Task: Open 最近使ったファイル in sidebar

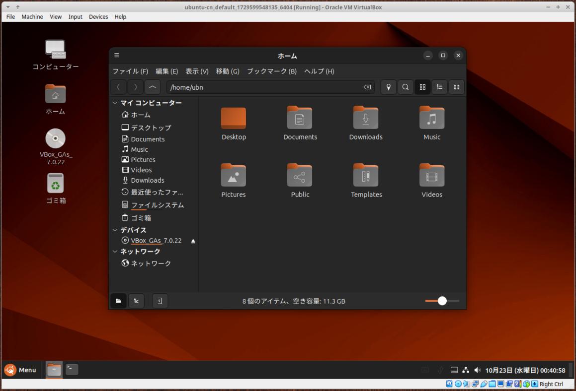Action: coord(154,192)
